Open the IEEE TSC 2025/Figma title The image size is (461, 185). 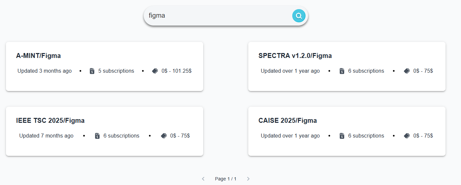pyautogui.click(x=50, y=120)
